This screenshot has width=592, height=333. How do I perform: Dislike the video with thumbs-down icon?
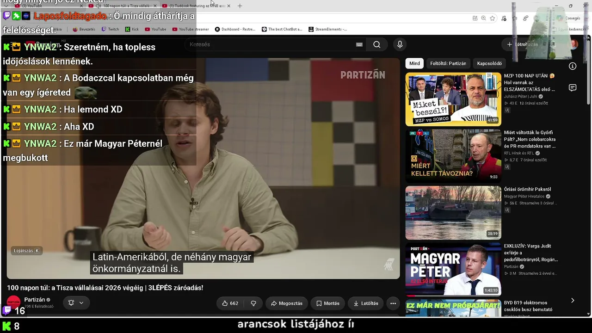click(253, 303)
